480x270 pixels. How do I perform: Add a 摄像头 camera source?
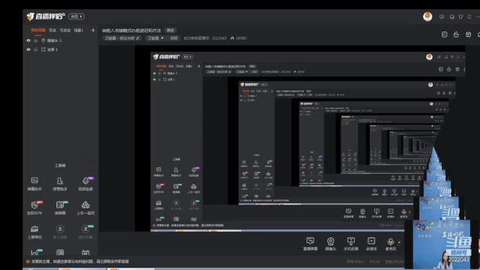(x=331, y=244)
